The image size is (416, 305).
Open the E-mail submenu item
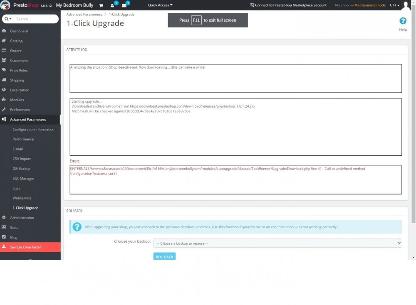tap(18, 149)
